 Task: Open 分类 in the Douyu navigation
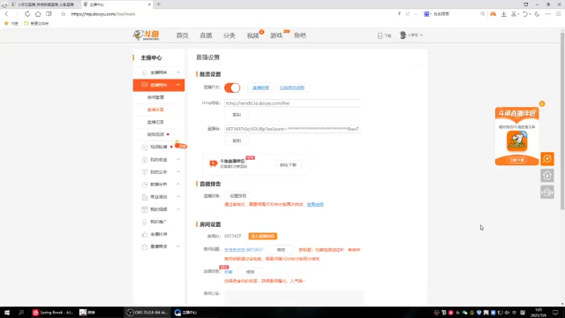230,35
